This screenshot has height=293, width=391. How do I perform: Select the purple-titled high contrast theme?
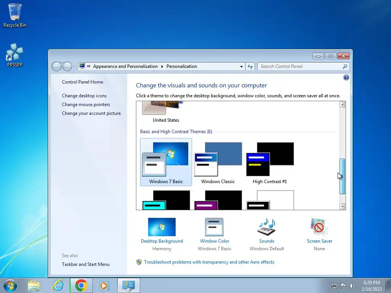[x=218, y=200]
